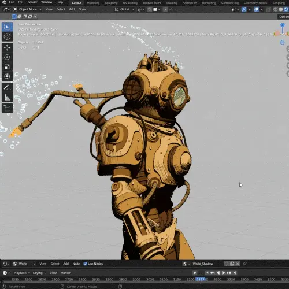Open the Object Mode dropdown
The image size is (289, 289).
pyautogui.click(x=28, y=9)
